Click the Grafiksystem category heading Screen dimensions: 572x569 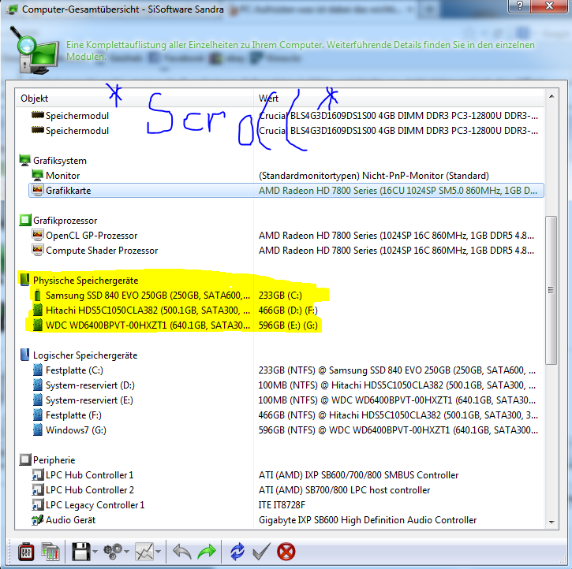[x=60, y=161]
